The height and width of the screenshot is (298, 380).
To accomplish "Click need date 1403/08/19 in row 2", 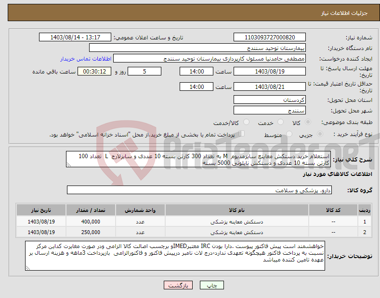I will click(x=41, y=232).
